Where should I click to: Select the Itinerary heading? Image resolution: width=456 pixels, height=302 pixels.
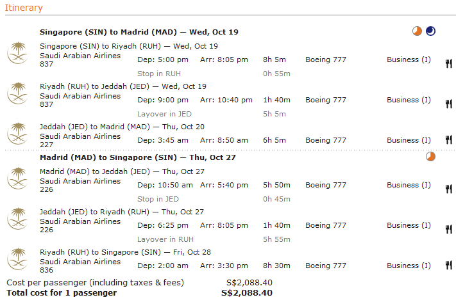pyautogui.click(x=24, y=8)
